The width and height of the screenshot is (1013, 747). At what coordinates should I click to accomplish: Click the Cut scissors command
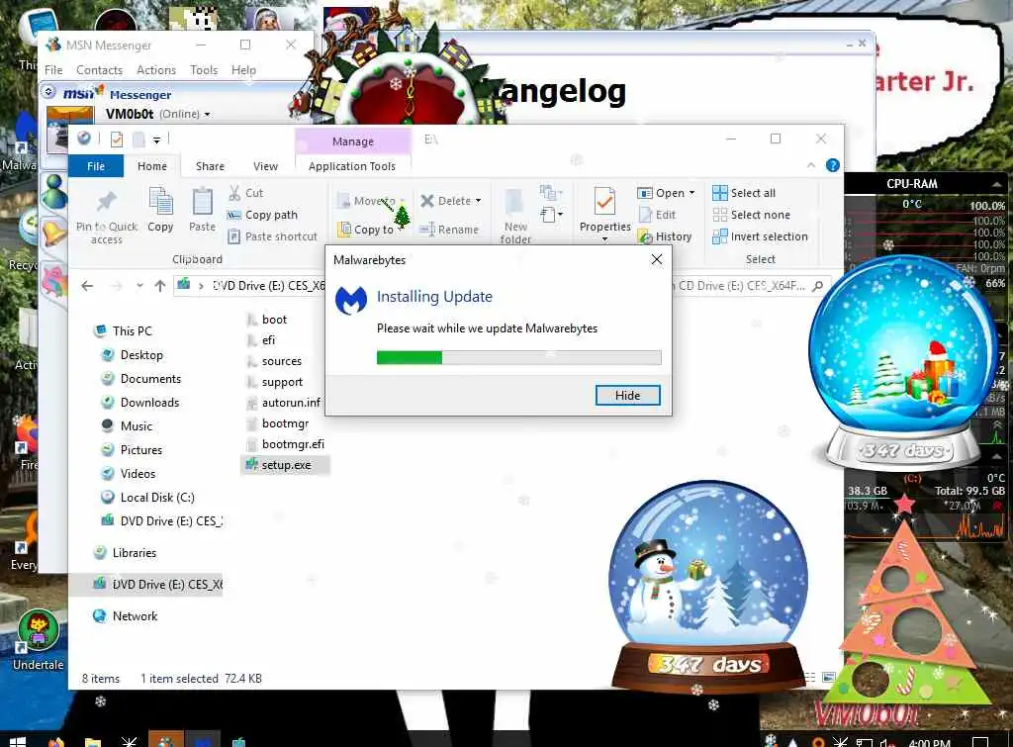click(245, 193)
